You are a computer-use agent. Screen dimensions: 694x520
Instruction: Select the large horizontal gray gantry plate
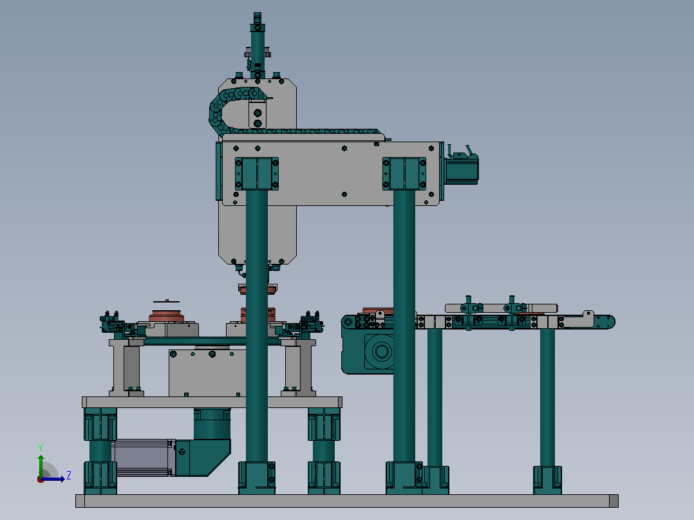pos(332,174)
